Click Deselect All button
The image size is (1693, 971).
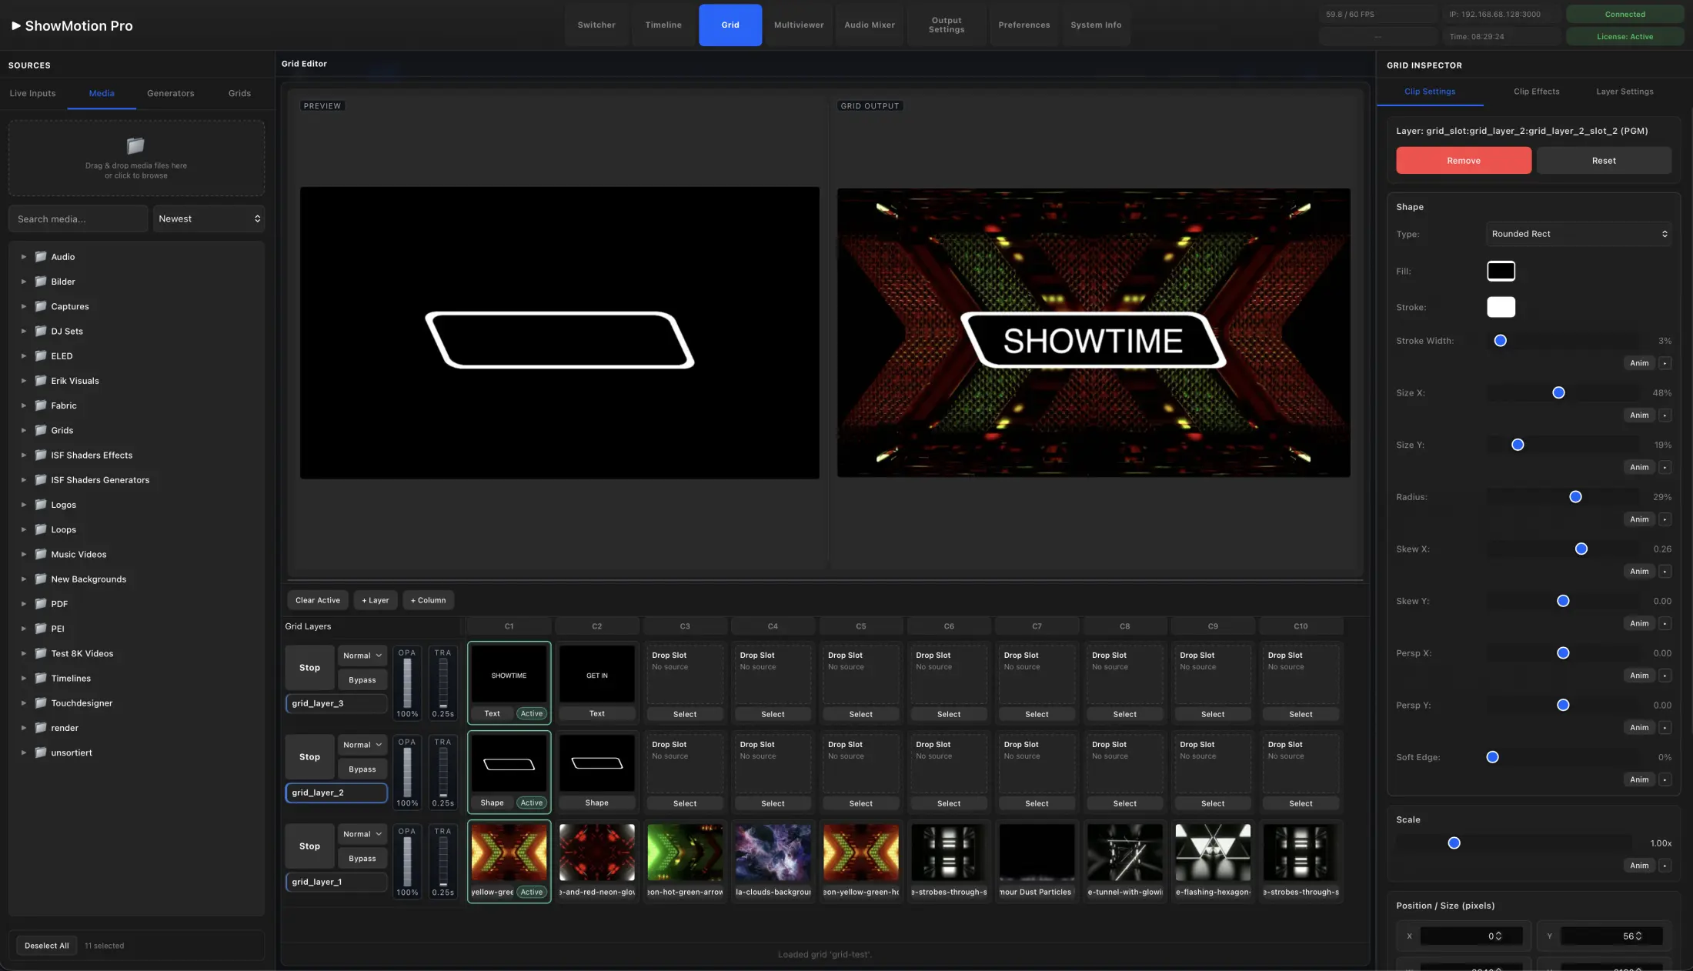pos(46,946)
